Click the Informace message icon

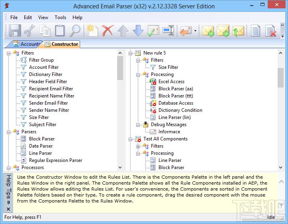tap(153, 132)
